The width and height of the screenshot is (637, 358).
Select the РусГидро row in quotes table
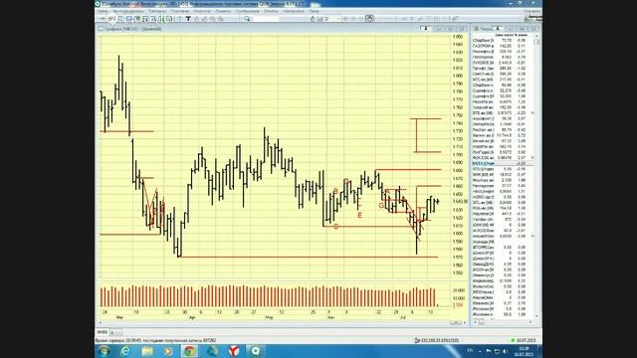[503, 152]
